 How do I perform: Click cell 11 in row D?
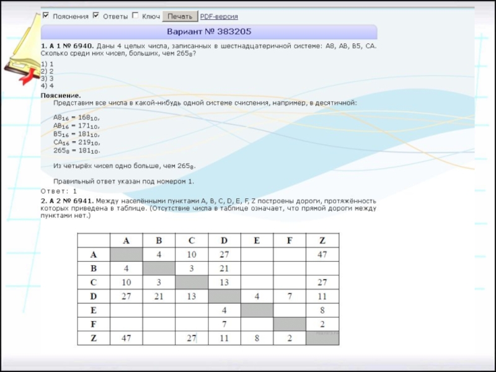click(x=322, y=296)
